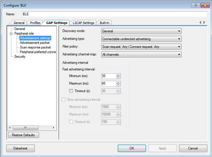This screenshot has width=212, height=157.
Task: Open Discovery mode dropdown
Action: tap(141, 31)
